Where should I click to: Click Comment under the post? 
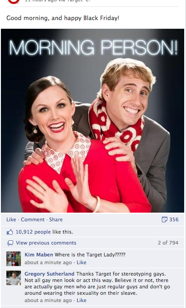[x=33, y=219]
